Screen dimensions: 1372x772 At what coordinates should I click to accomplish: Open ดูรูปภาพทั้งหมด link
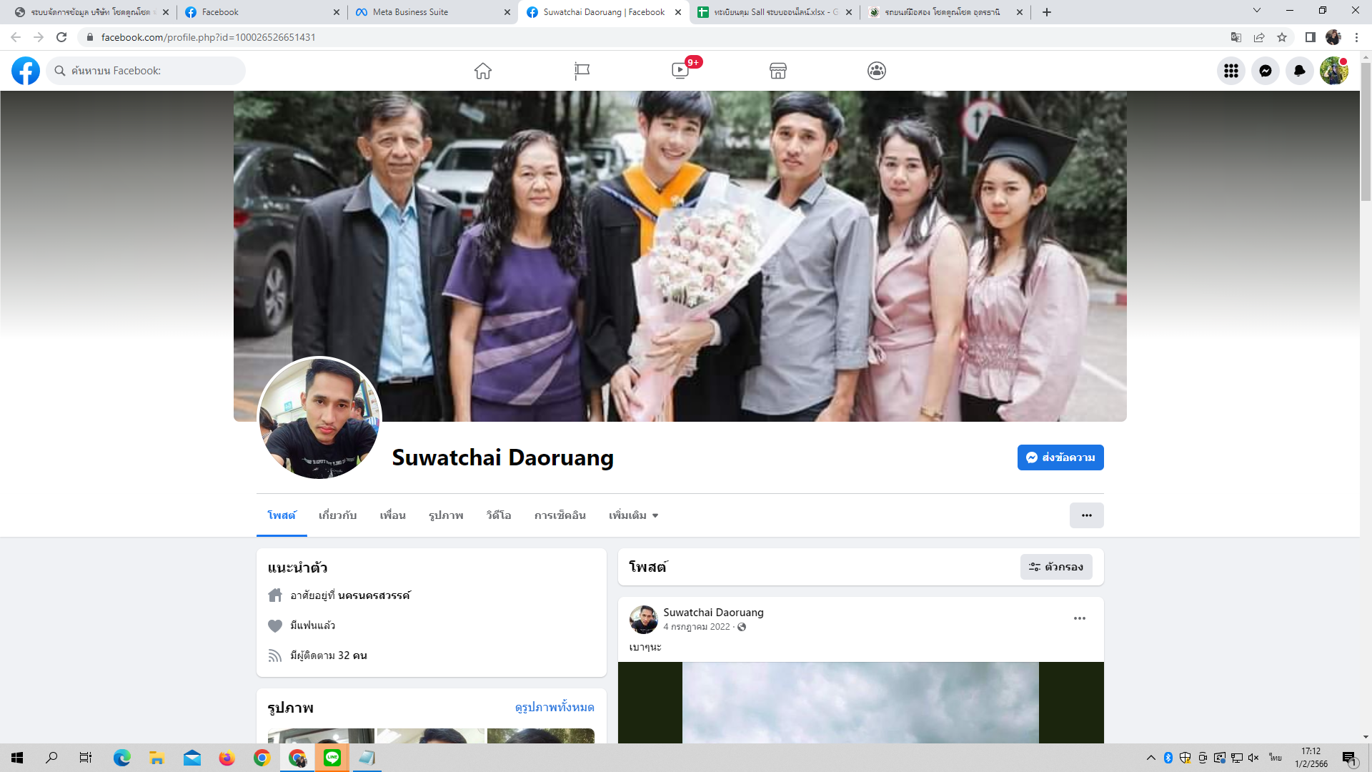coord(555,707)
